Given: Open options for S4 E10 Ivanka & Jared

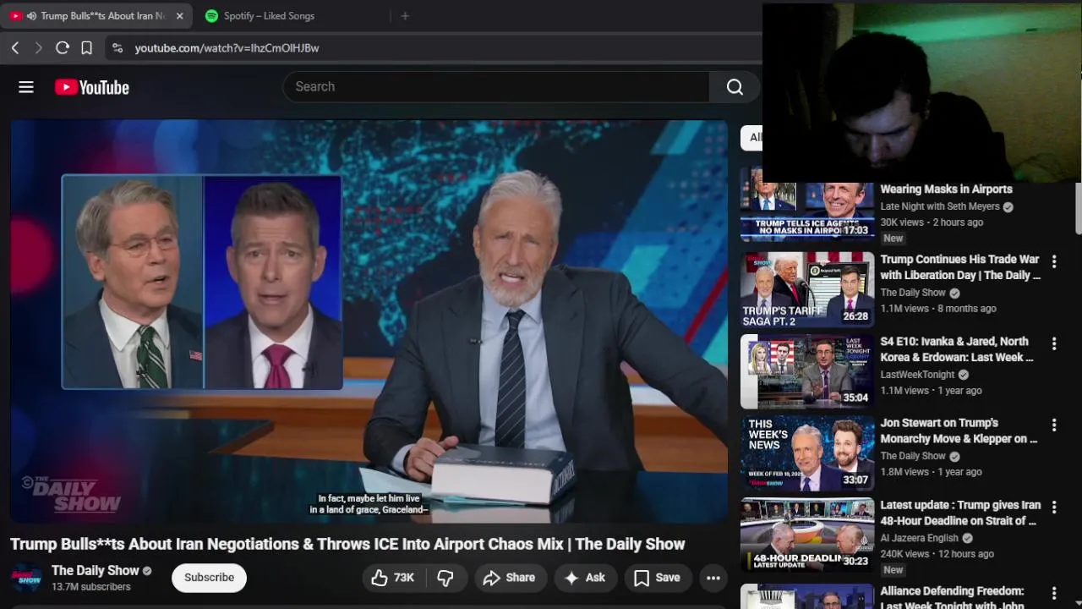Looking at the screenshot, I should point(1054,343).
